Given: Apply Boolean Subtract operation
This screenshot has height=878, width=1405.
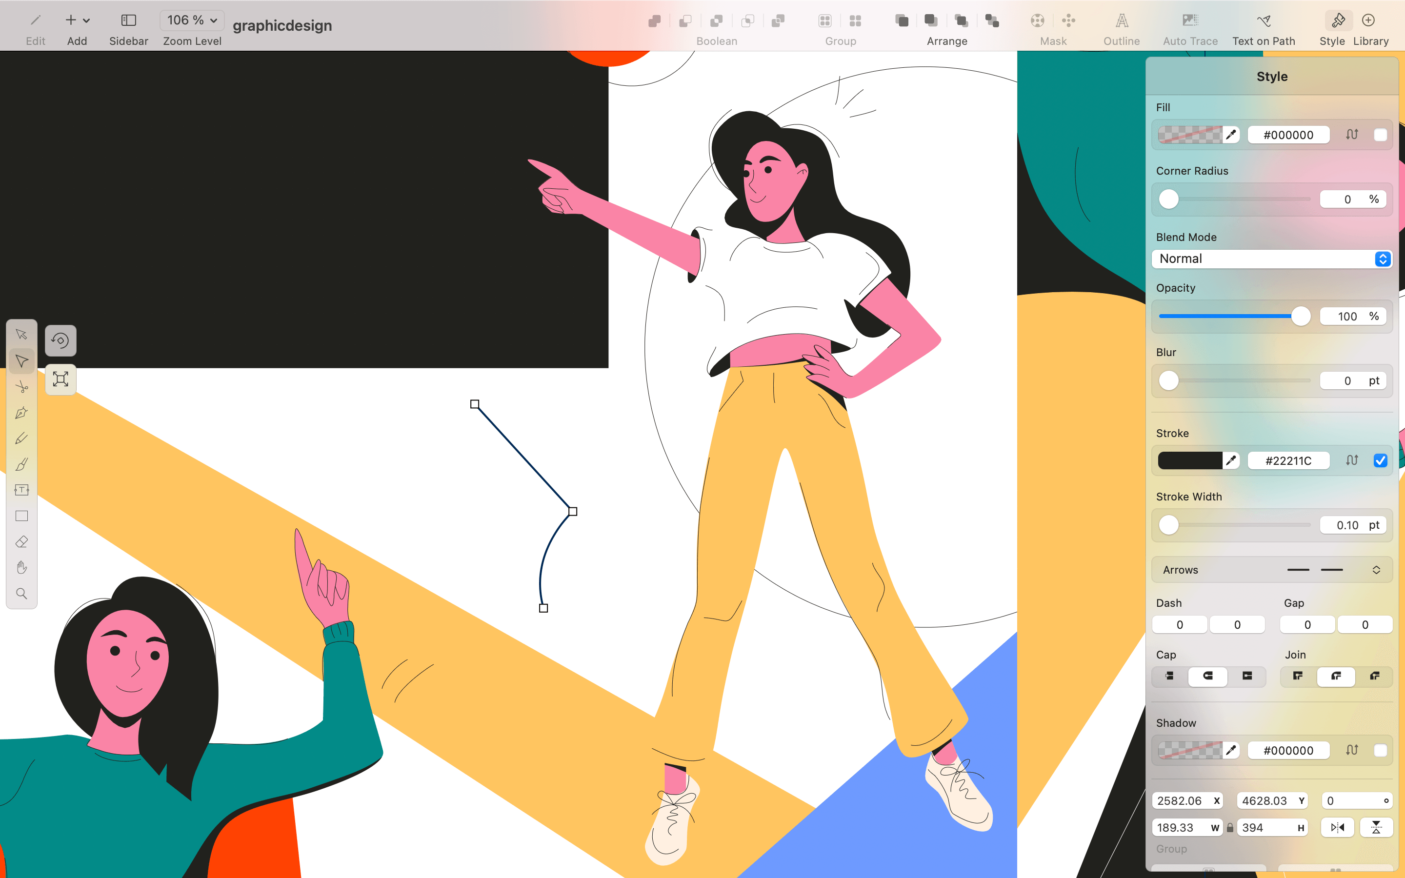Looking at the screenshot, I should click(685, 21).
